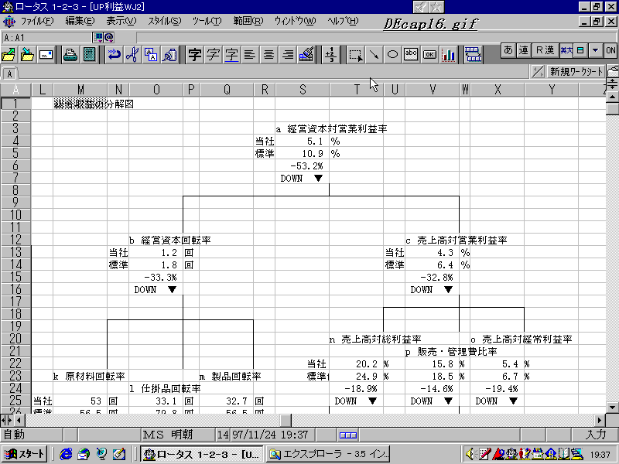Click center alignment icon
The height and width of the screenshot is (464, 619).
click(x=269, y=54)
